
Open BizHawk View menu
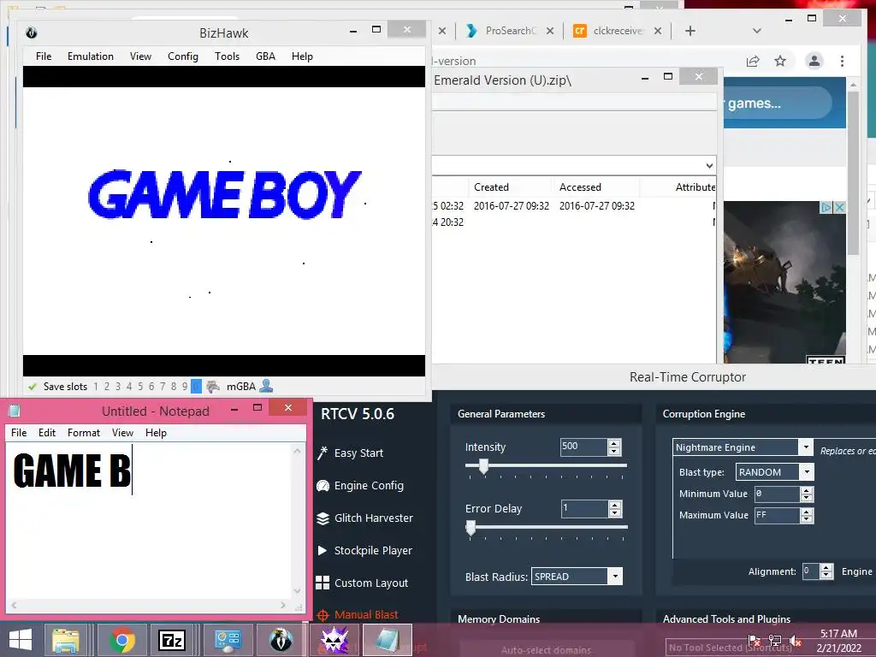click(141, 56)
